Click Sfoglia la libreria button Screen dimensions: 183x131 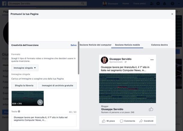tap(24, 86)
